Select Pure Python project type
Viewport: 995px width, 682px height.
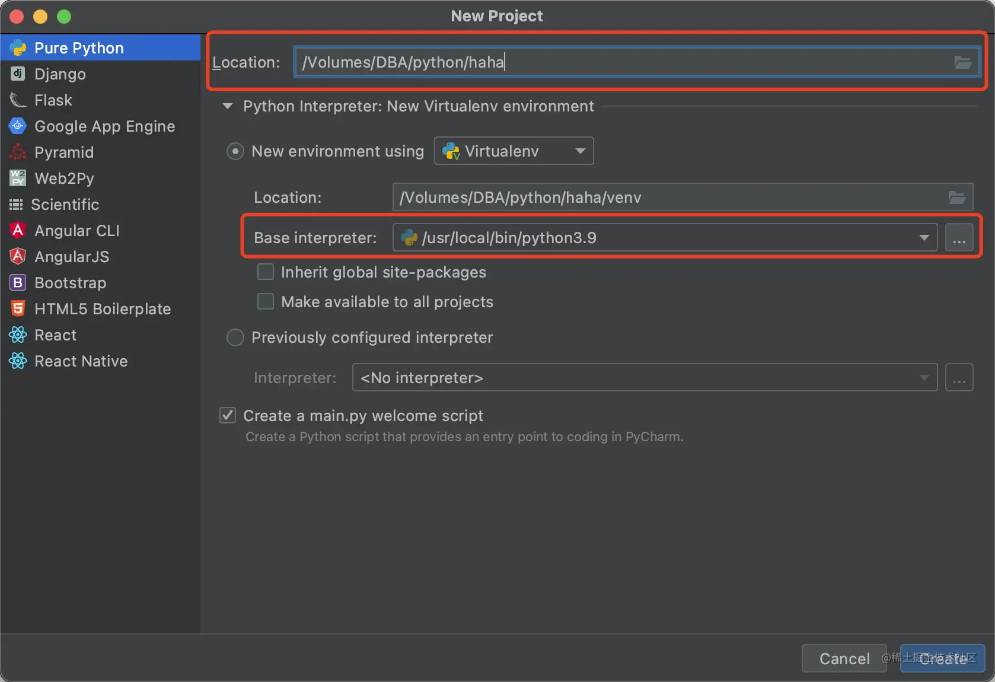(x=100, y=47)
